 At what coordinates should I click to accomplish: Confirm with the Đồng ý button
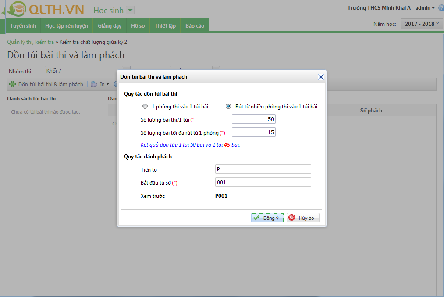(267, 218)
